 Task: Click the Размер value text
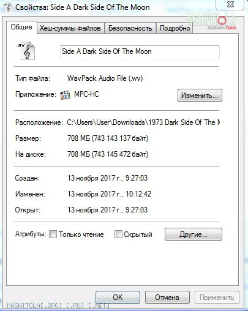108,138
